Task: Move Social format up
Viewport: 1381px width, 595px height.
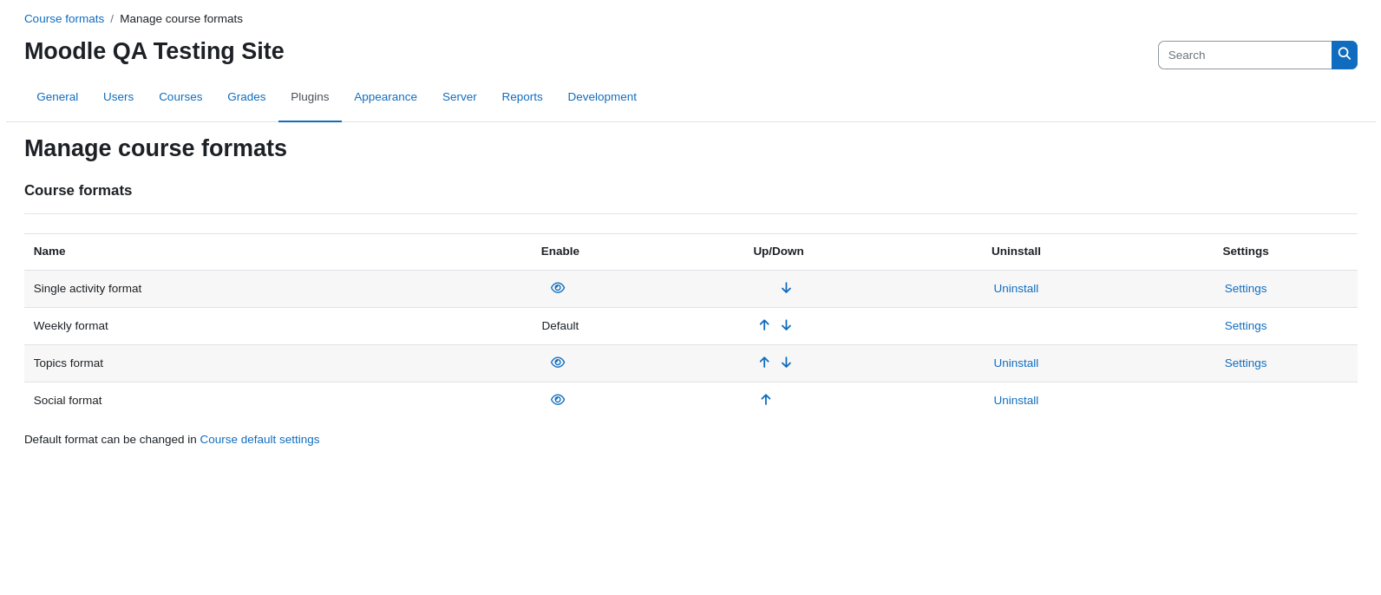Action: coord(765,400)
